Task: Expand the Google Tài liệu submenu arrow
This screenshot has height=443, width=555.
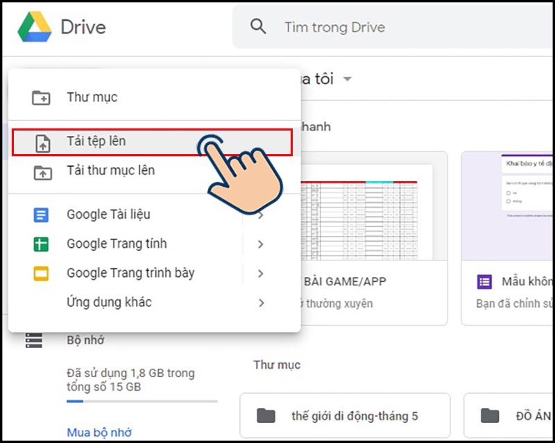Action: [261, 215]
